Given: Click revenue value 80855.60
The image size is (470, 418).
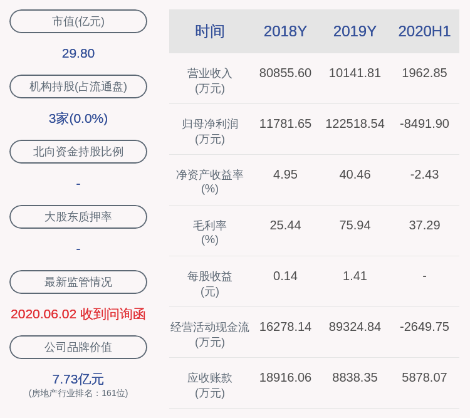Looking at the screenshot, I should [x=285, y=73].
